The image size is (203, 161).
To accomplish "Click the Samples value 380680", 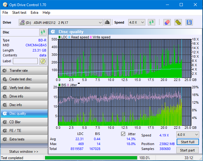I will [165, 149].
